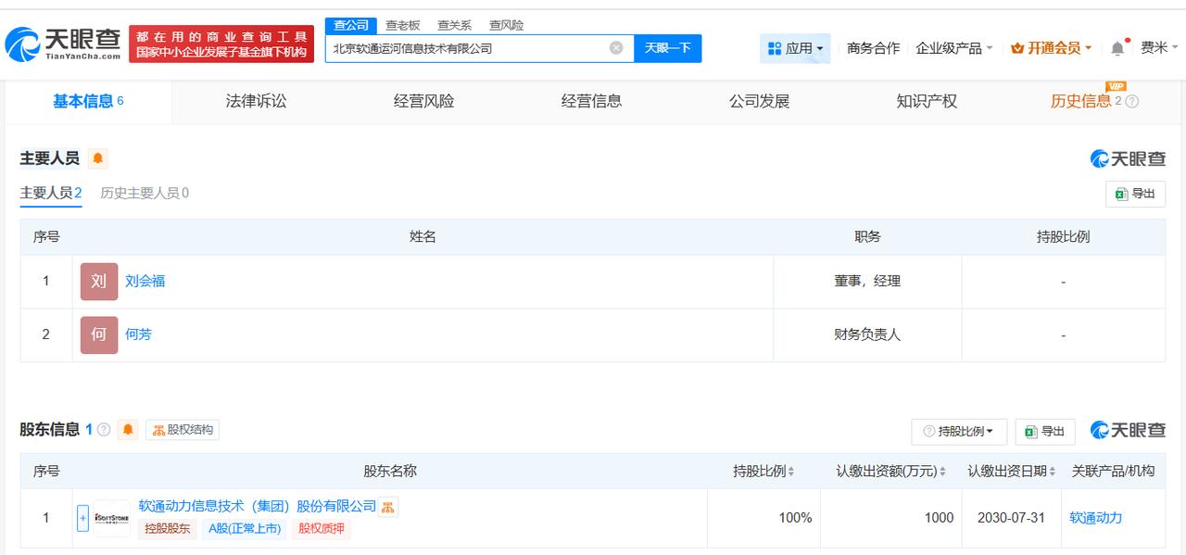Open the notification bell in the top bar
1186x555 pixels.
(1118, 47)
